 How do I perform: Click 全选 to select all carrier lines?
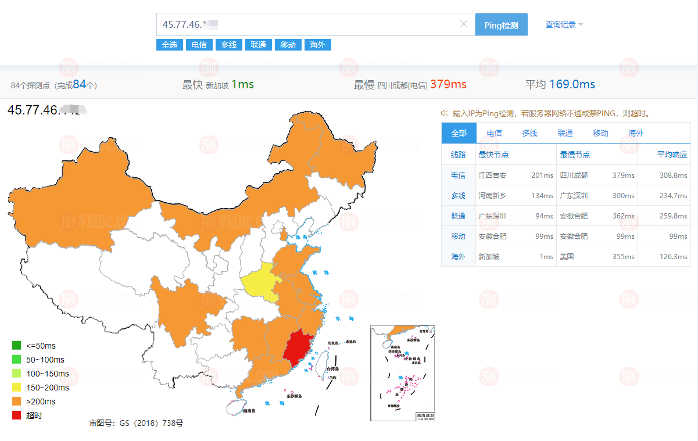169,44
